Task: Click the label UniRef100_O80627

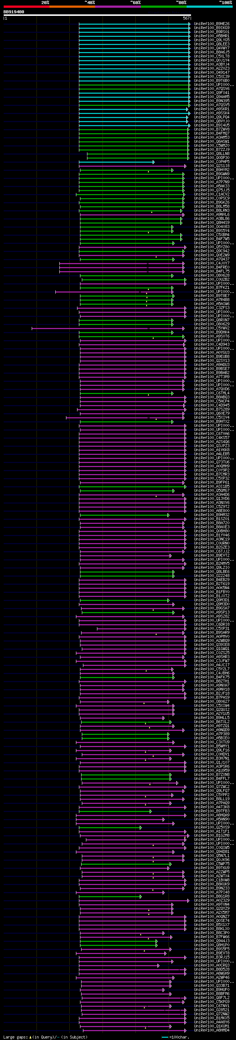Action: click(x=212, y=702)
